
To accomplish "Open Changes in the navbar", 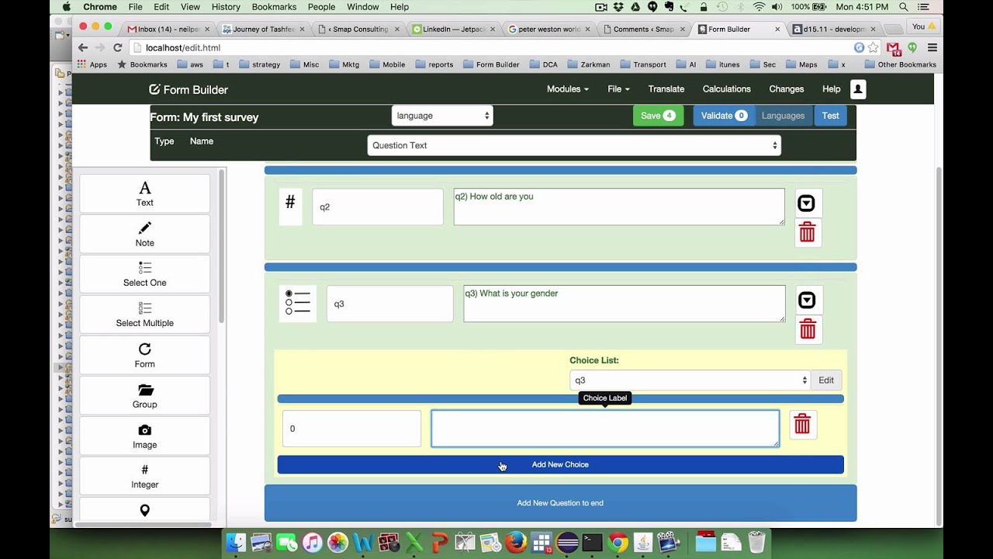I will 787,89.
